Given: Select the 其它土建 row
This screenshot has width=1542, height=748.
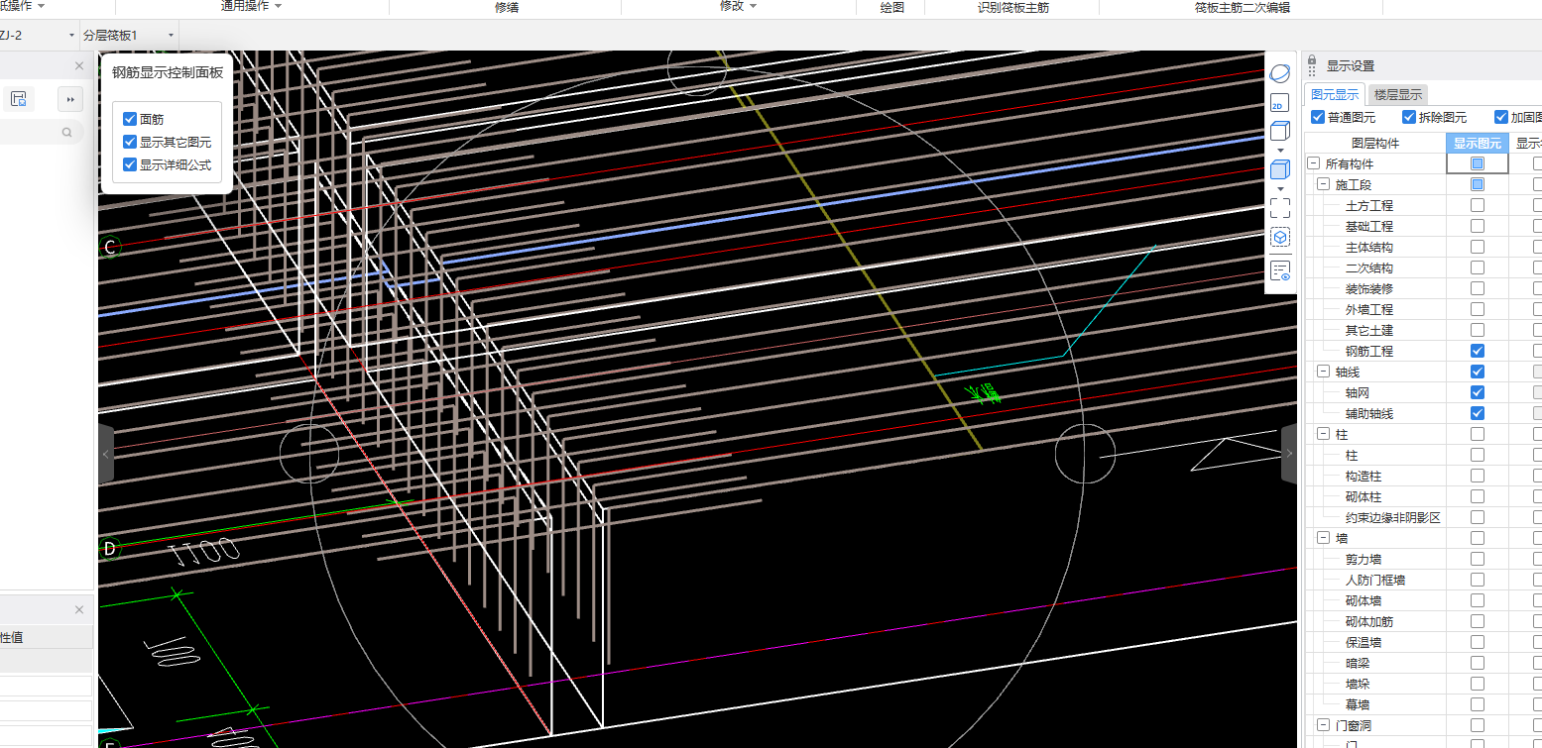Looking at the screenshot, I should click(x=1368, y=330).
